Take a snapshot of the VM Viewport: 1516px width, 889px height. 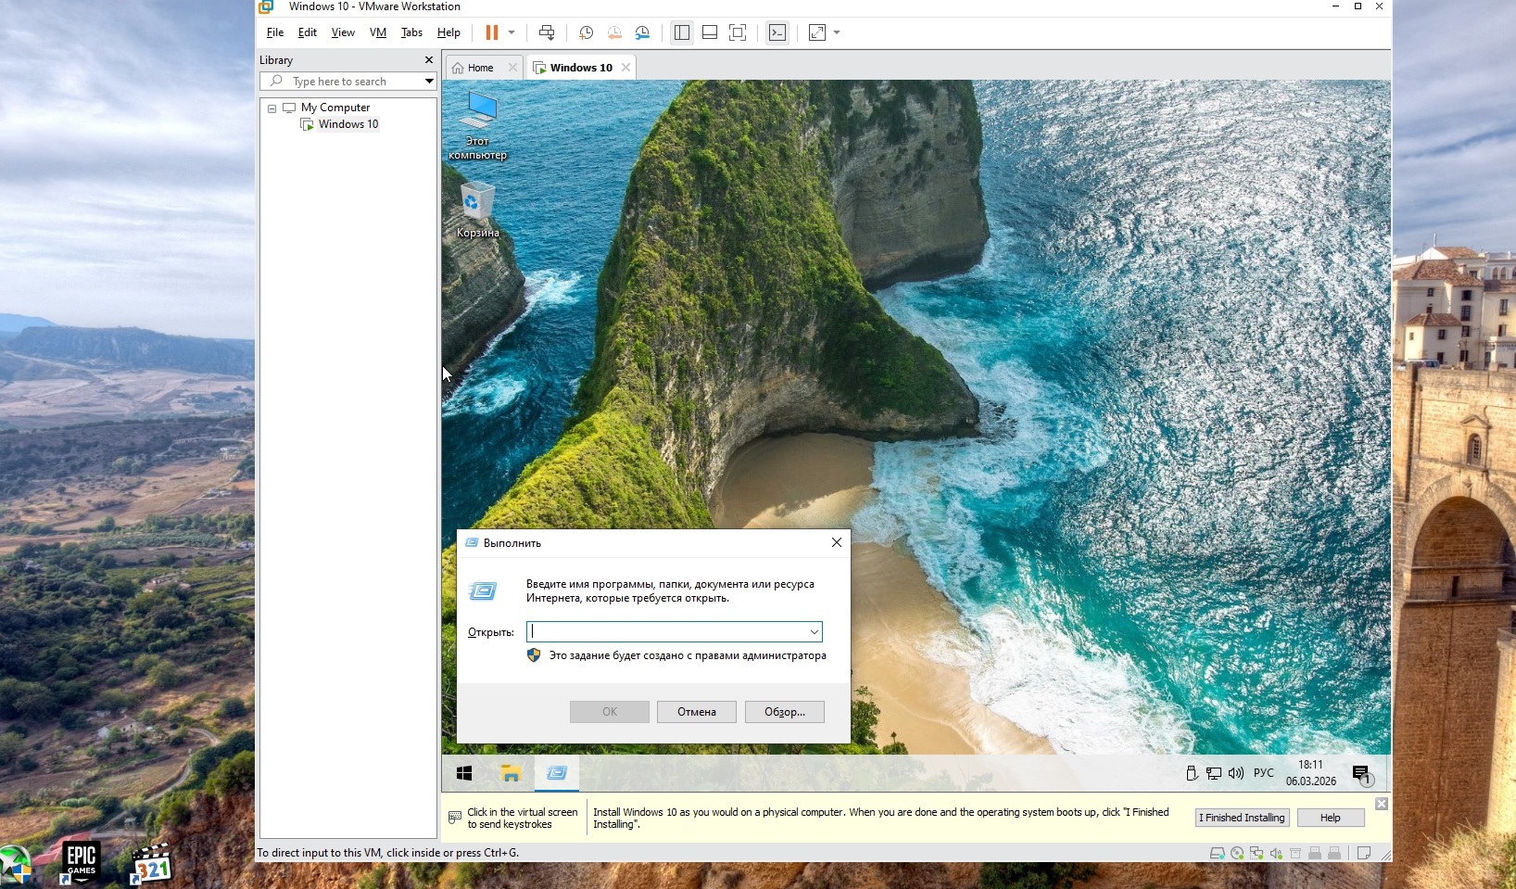pyautogui.click(x=586, y=32)
